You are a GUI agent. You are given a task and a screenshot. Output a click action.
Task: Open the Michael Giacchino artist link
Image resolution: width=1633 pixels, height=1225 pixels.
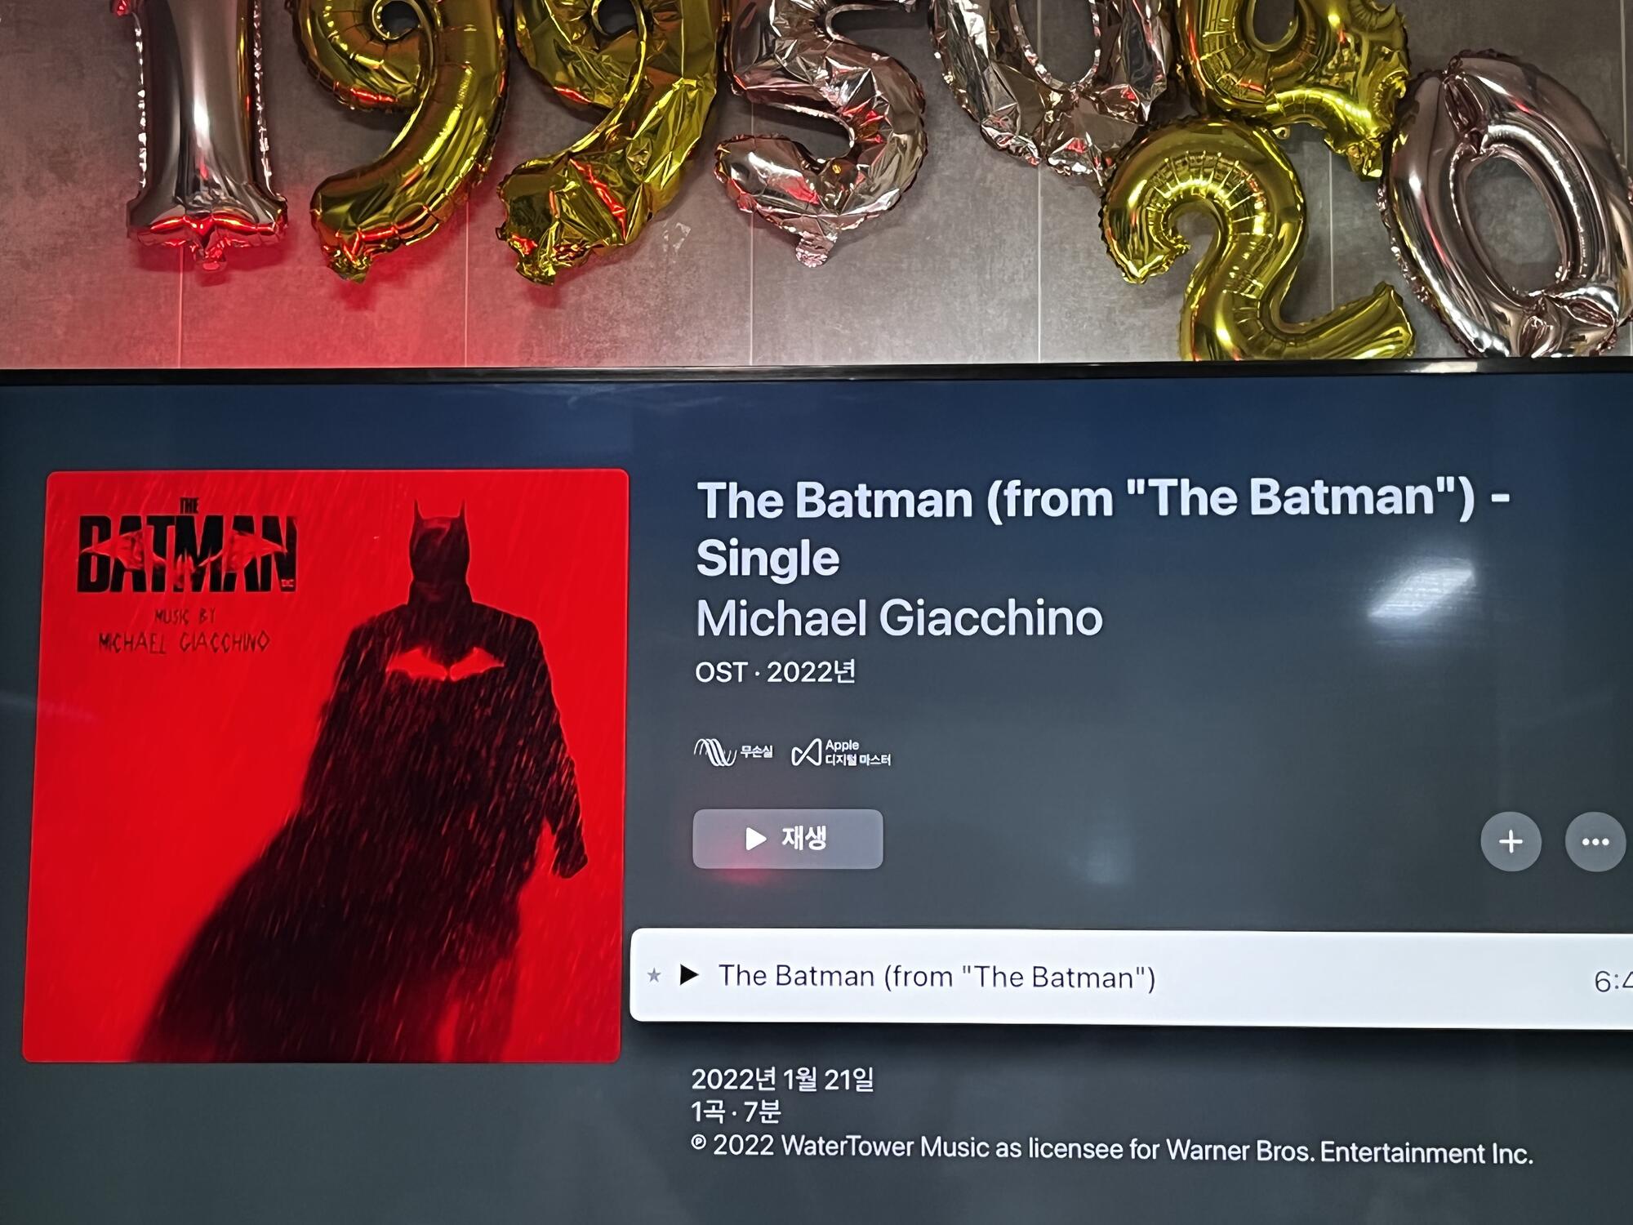tap(899, 617)
